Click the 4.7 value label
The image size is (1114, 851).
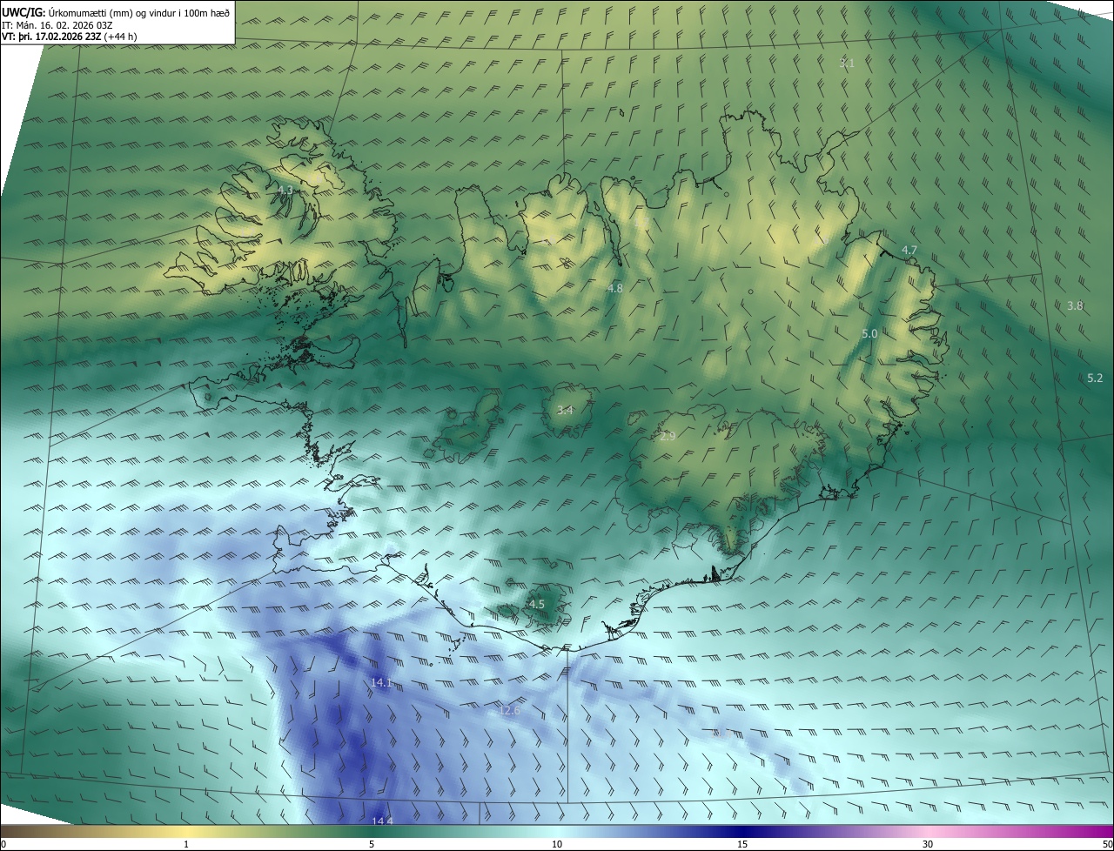(909, 250)
